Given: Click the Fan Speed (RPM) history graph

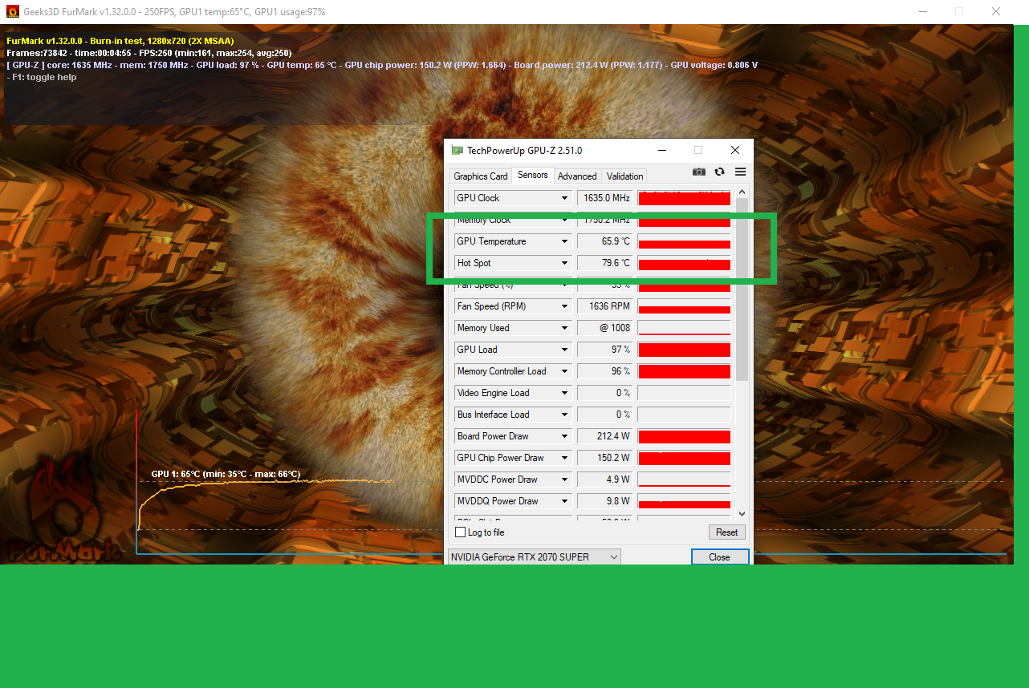Looking at the screenshot, I should (685, 306).
